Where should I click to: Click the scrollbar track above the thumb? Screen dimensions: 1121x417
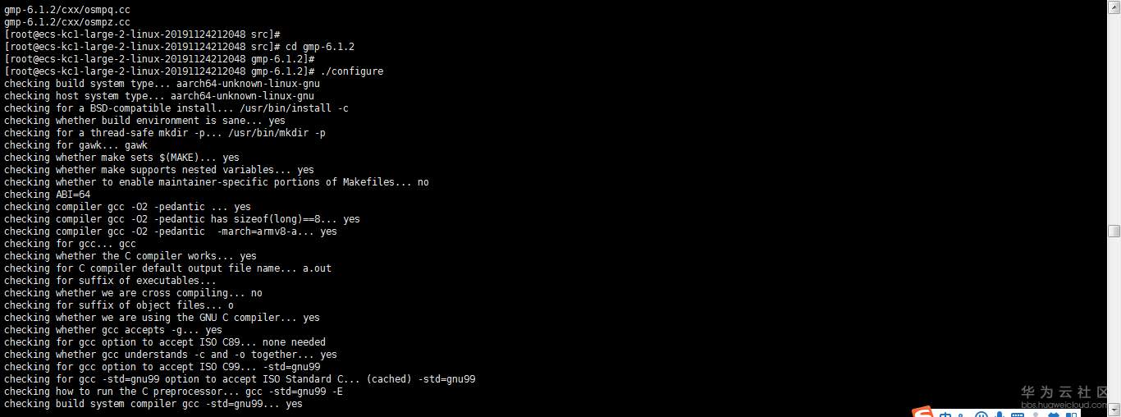coord(1114,115)
